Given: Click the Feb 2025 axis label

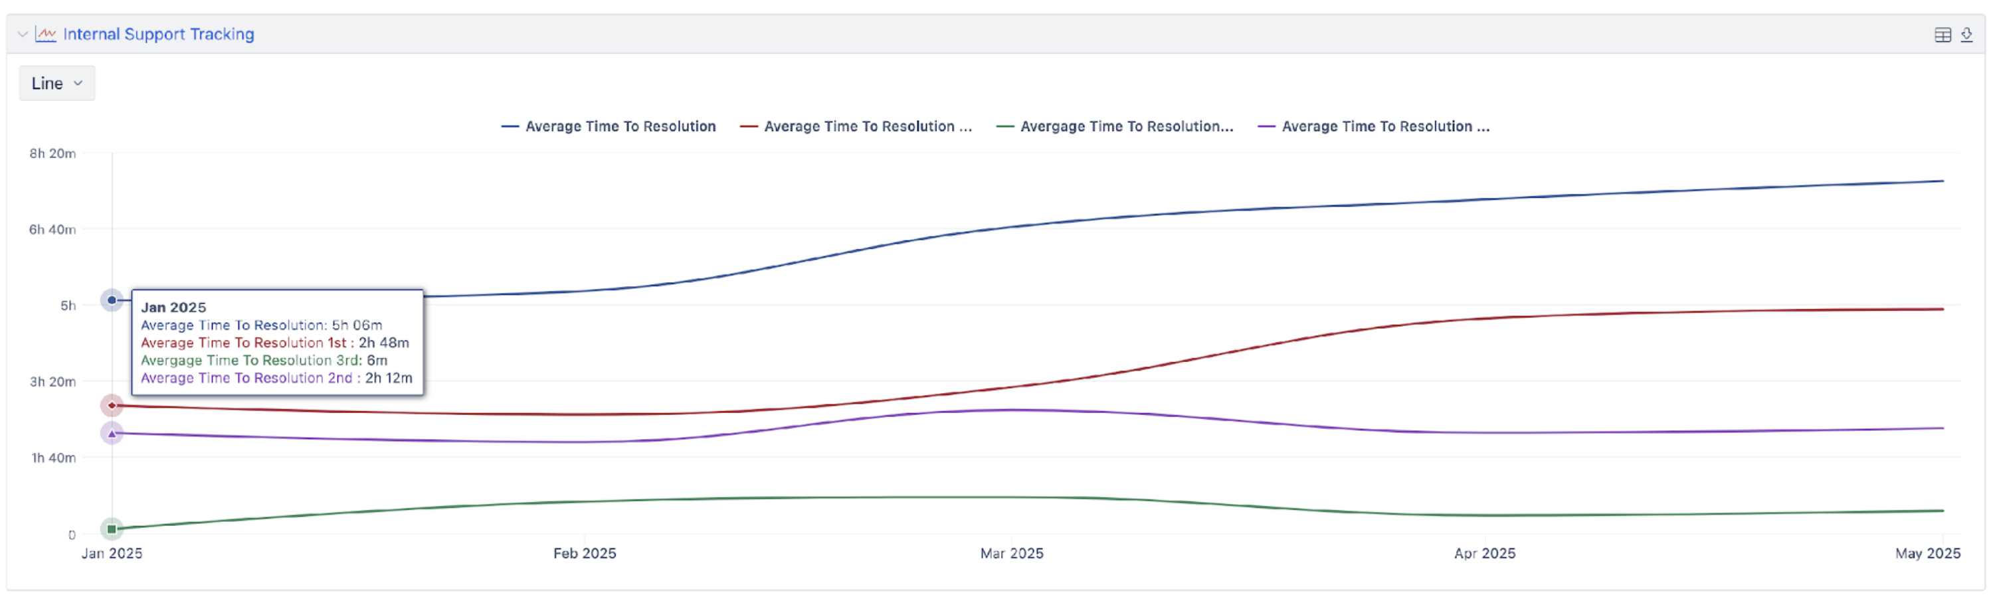Looking at the screenshot, I should tap(584, 553).
